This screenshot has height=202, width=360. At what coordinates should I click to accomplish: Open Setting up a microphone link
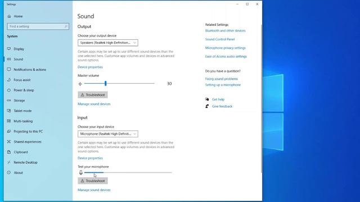click(x=223, y=85)
